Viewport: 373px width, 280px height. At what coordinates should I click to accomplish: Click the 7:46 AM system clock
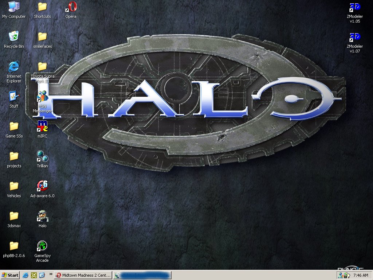click(361, 275)
